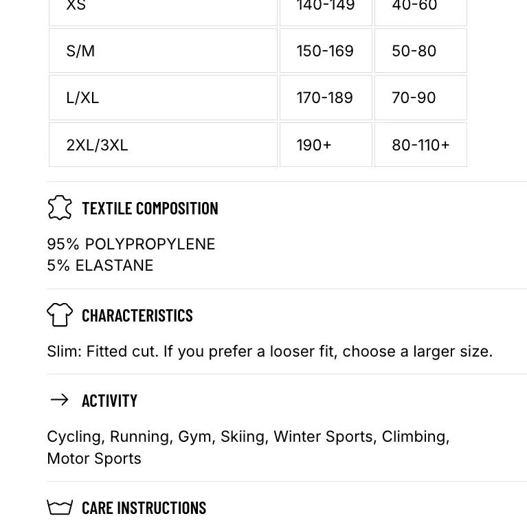Select the 2XL/3XL size cell
The height and width of the screenshot is (527, 527).
(163, 145)
